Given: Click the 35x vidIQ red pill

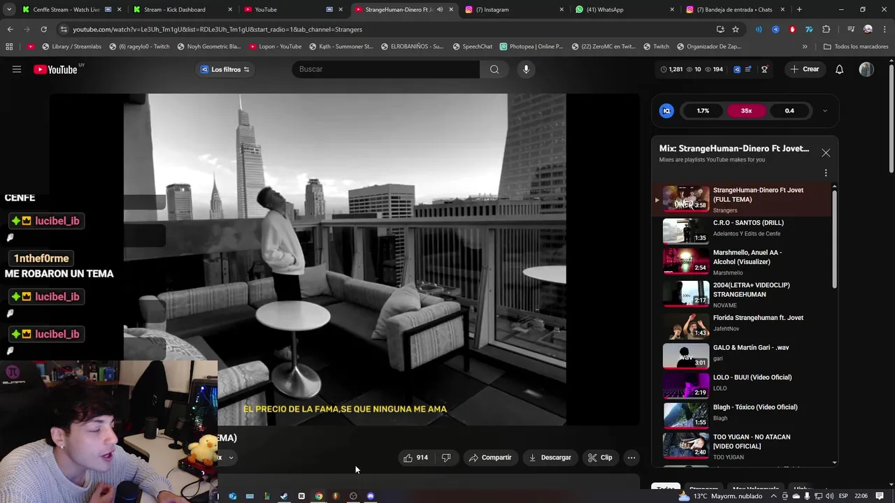Looking at the screenshot, I should [x=746, y=110].
